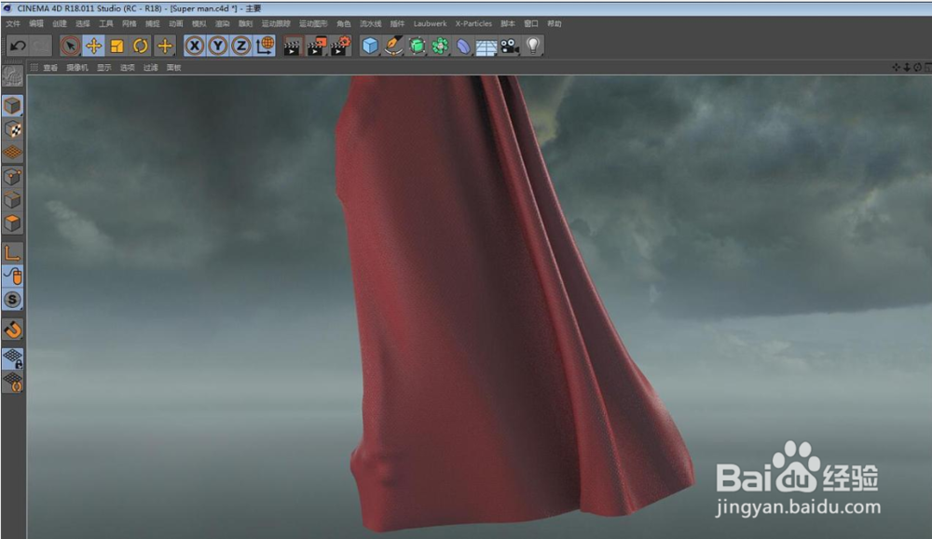Switch to Model mode cube icon
The height and width of the screenshot is (539, 932).
coord(12,106)
